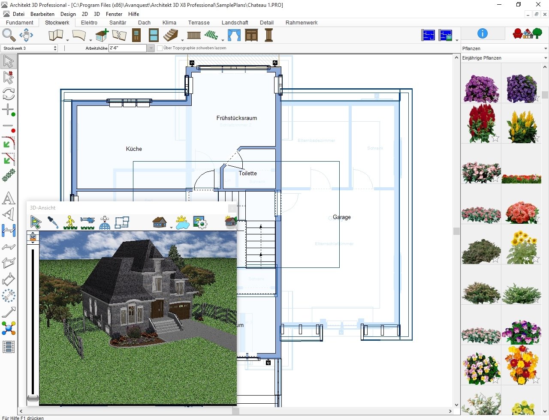Image resolution: width=549 pixels, height=420 pixels.
Task: Toggle 'Über Topographie schweben lassen' checkbox
Action: pos(160,48)
